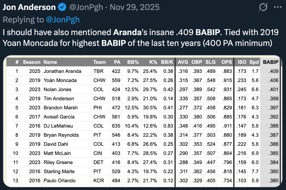Select Paulo Orlando's row name

(x=59, y=181)
